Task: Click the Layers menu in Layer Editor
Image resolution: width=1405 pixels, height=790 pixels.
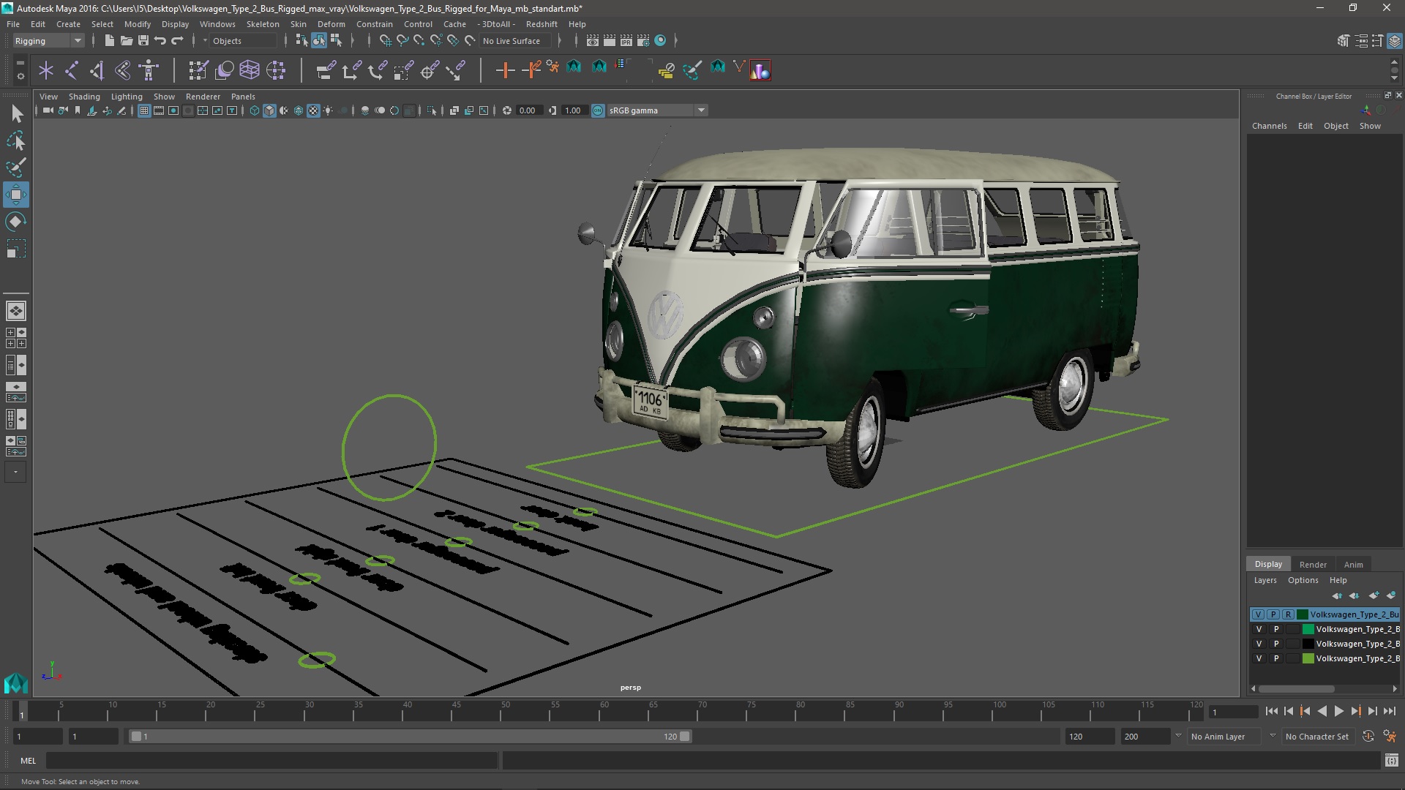Action: pyautogui.click(x=1264, y=580)
